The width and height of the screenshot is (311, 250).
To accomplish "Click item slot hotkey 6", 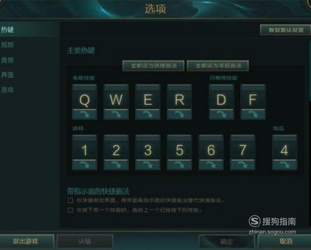I will point(211,147).
